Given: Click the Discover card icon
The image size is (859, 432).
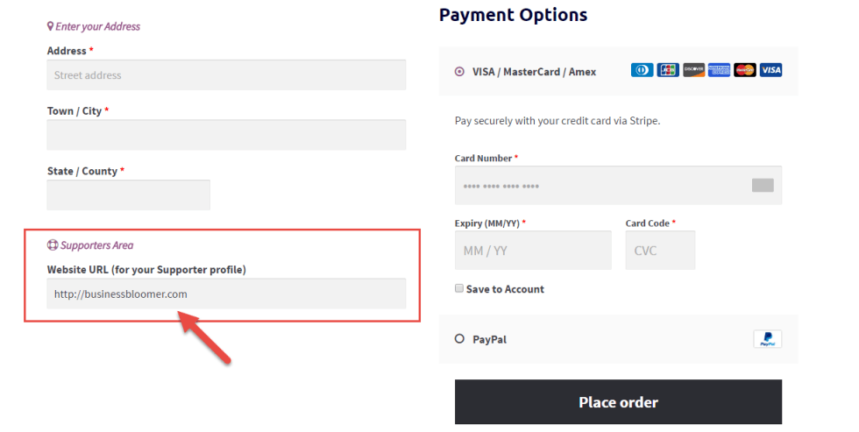Looking at the screenshot, I should tap(693, 70).
